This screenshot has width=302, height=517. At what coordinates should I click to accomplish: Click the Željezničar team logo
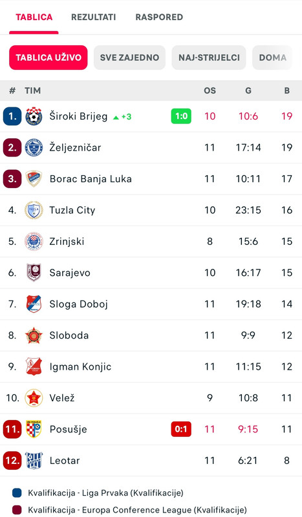tap(34, 147)
